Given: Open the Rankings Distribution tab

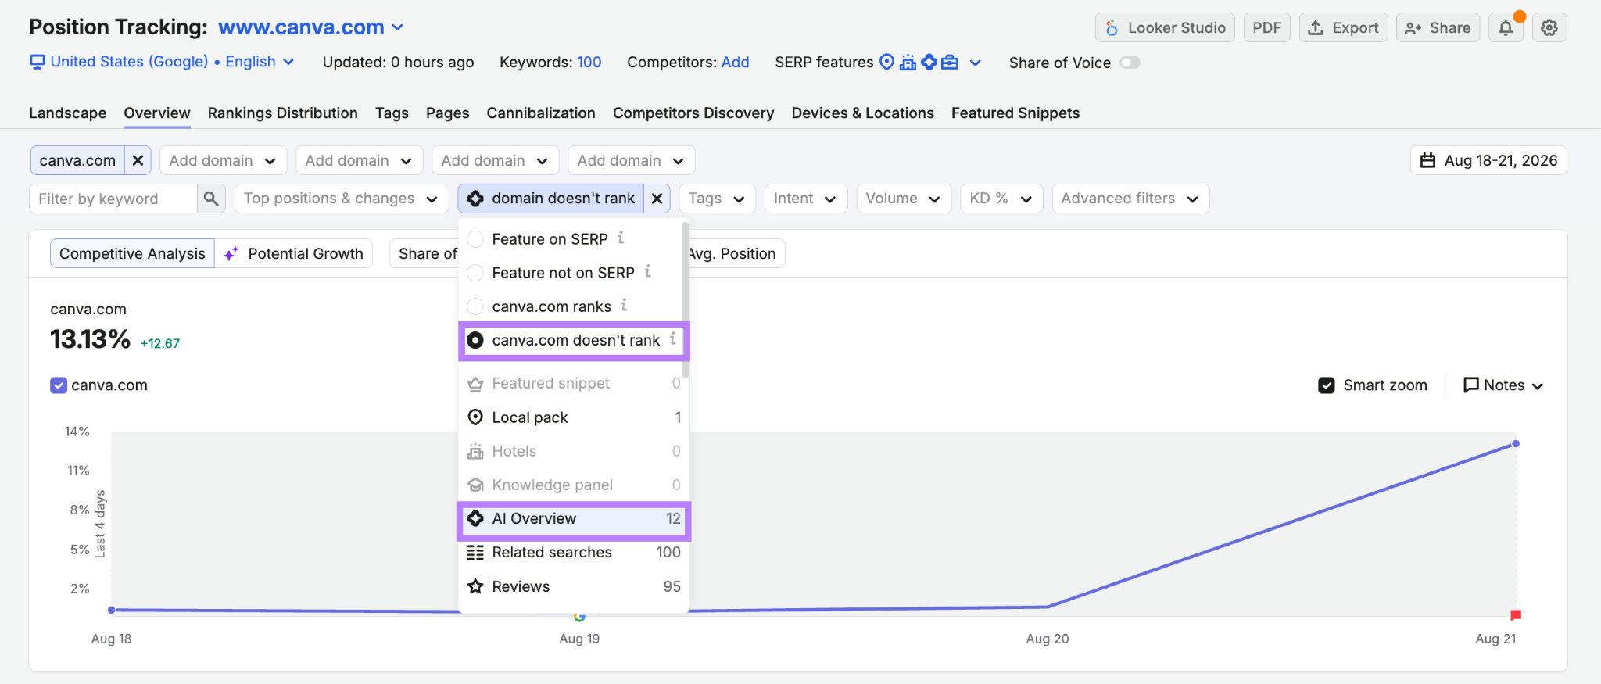Looking at the screenshot, I should (x=282, y=113).
